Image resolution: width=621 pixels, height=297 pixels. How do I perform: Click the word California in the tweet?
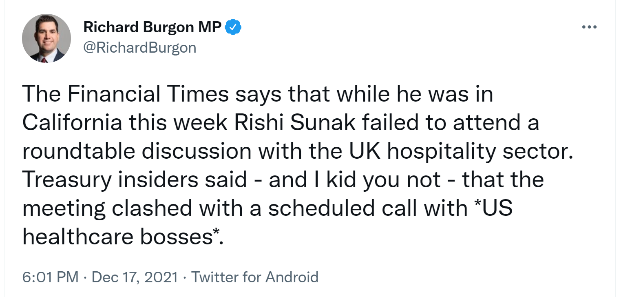tap(72, 123)
